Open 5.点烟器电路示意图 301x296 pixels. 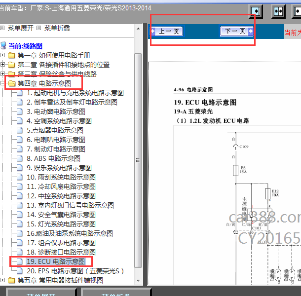pyautogui.click(x=55, y=131)
